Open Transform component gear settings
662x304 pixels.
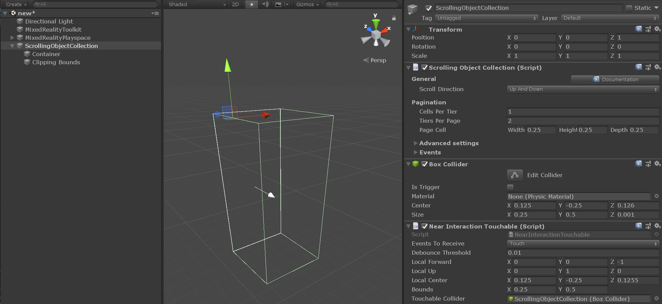click(657, 29)
